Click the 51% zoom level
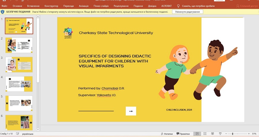This screenshot has height=137, width=259. click(x=254, y=134)
